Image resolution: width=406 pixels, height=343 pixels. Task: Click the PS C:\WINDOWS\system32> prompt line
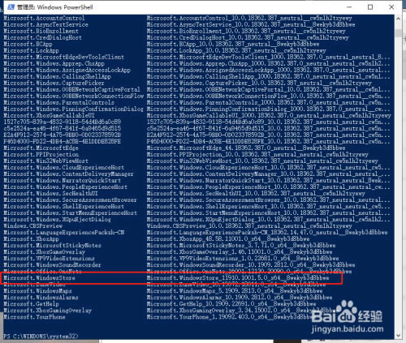[x=41, y=337]
